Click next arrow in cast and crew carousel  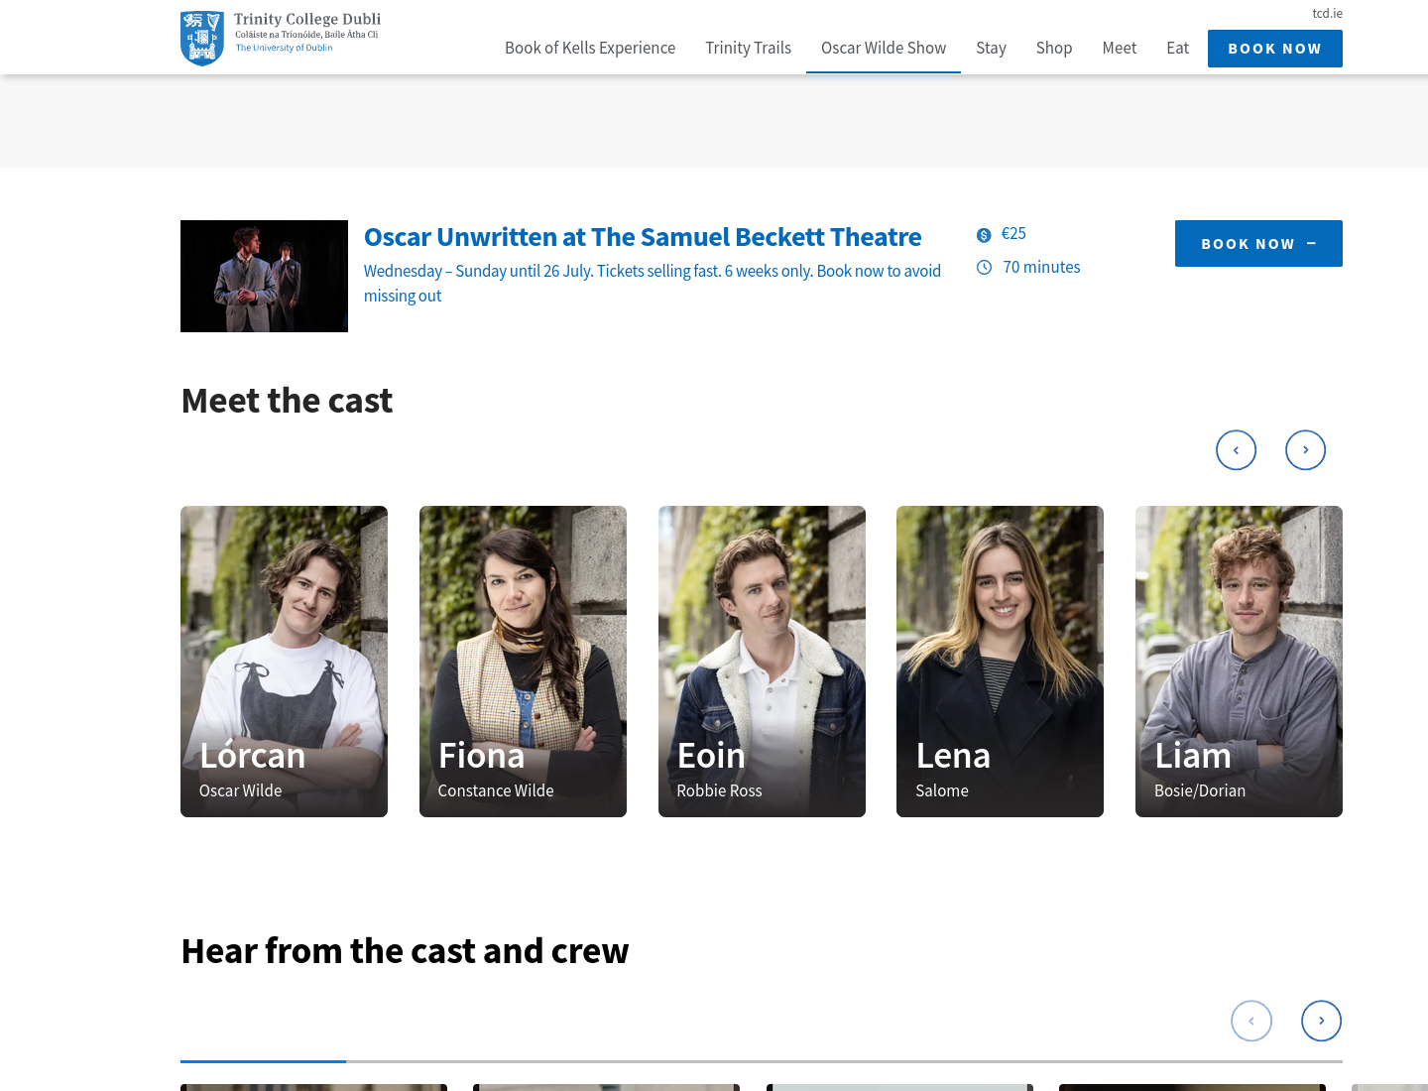pyautogui.click(x=1321, y=1021)
